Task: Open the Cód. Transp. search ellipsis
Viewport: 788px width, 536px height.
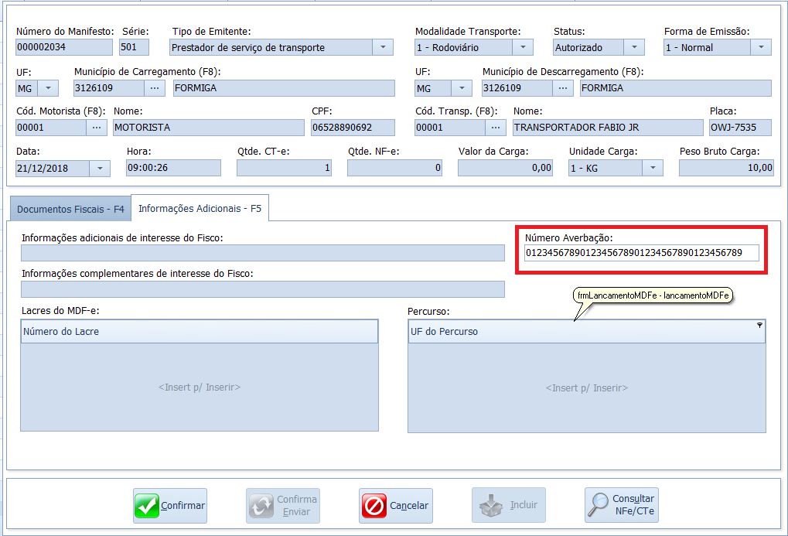Action: 496,128
